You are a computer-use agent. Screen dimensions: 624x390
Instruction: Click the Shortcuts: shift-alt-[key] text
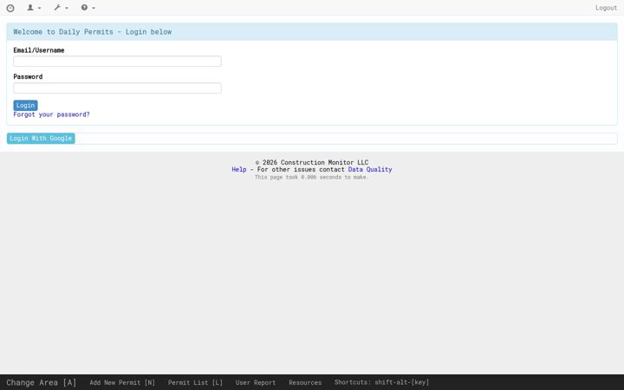[x=381, y=382]
